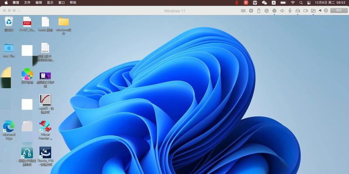The height and width of the screenshot is (174, 349).
Task: Open the purple virtual machine screenshot file
Action: tap(45, 79)
